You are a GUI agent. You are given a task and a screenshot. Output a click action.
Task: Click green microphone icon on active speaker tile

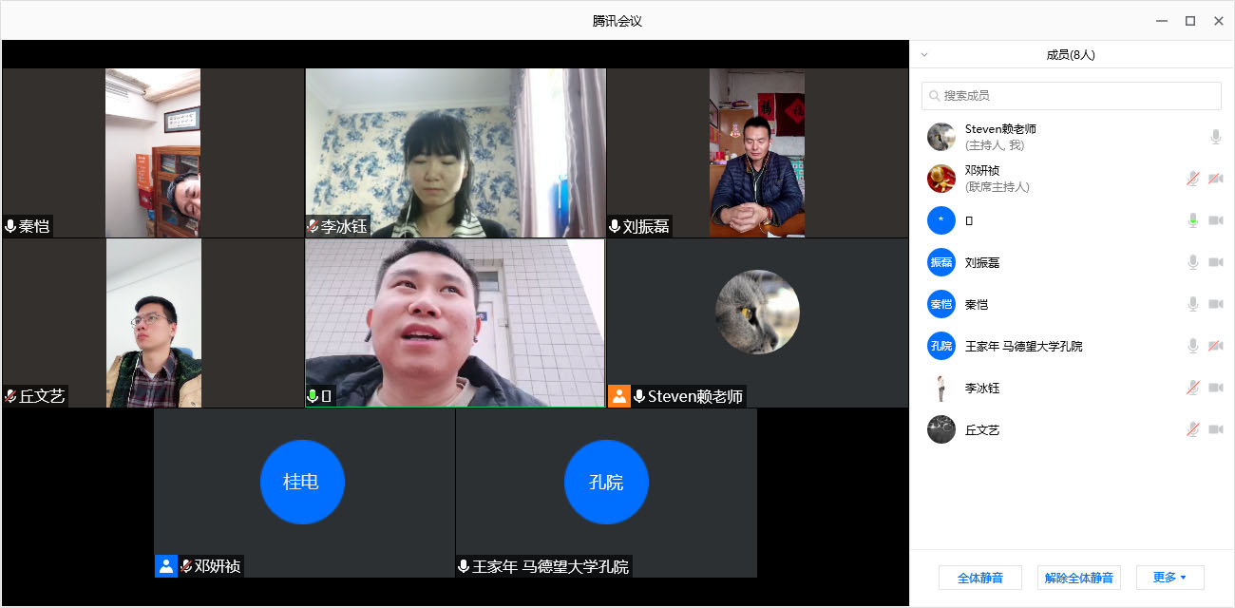(313, 396)
